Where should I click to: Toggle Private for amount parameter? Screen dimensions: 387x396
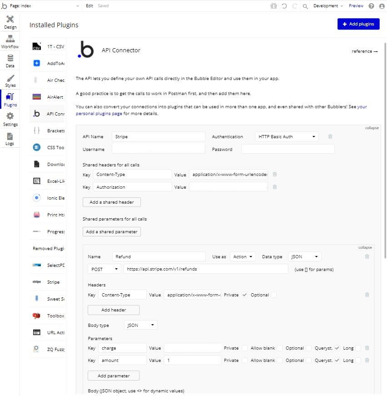coord(244,360)
